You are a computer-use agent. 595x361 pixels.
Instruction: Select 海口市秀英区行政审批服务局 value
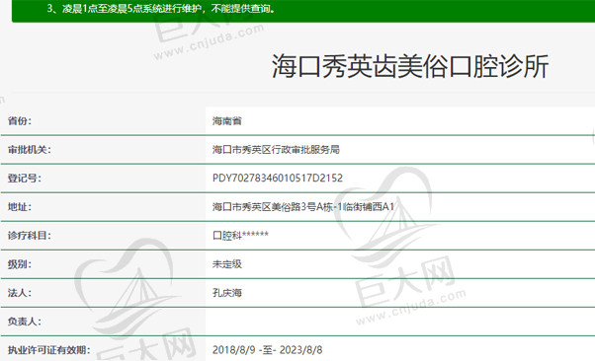[276, 150]
